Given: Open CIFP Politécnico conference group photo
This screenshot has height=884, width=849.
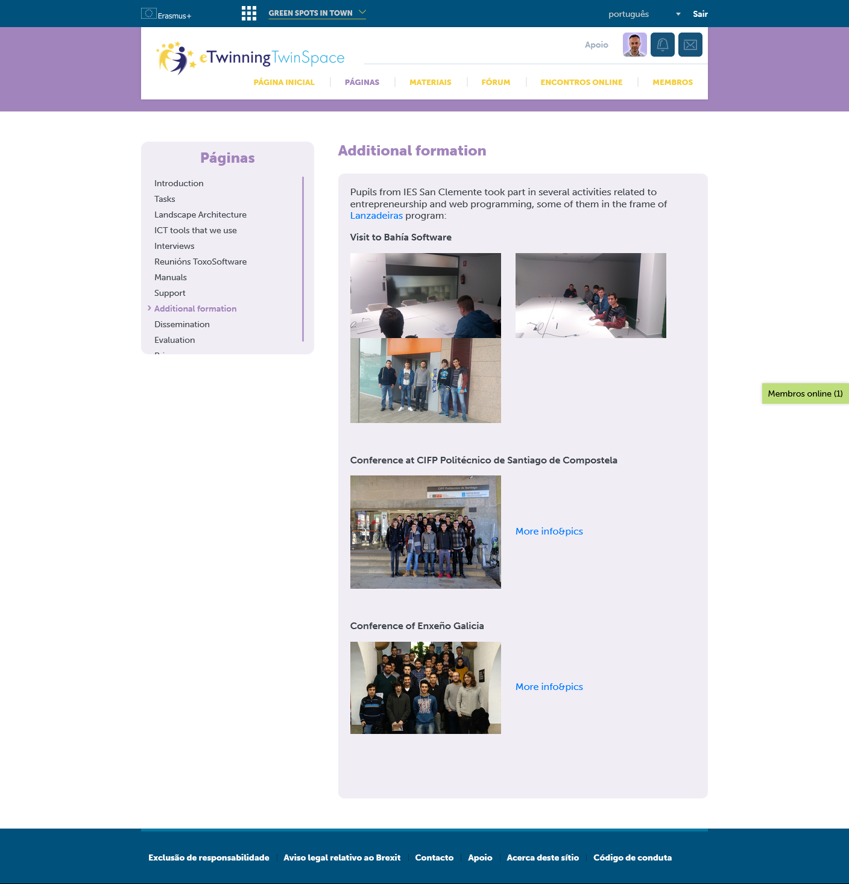Looking at the screenshot, I should click(426, 532).
